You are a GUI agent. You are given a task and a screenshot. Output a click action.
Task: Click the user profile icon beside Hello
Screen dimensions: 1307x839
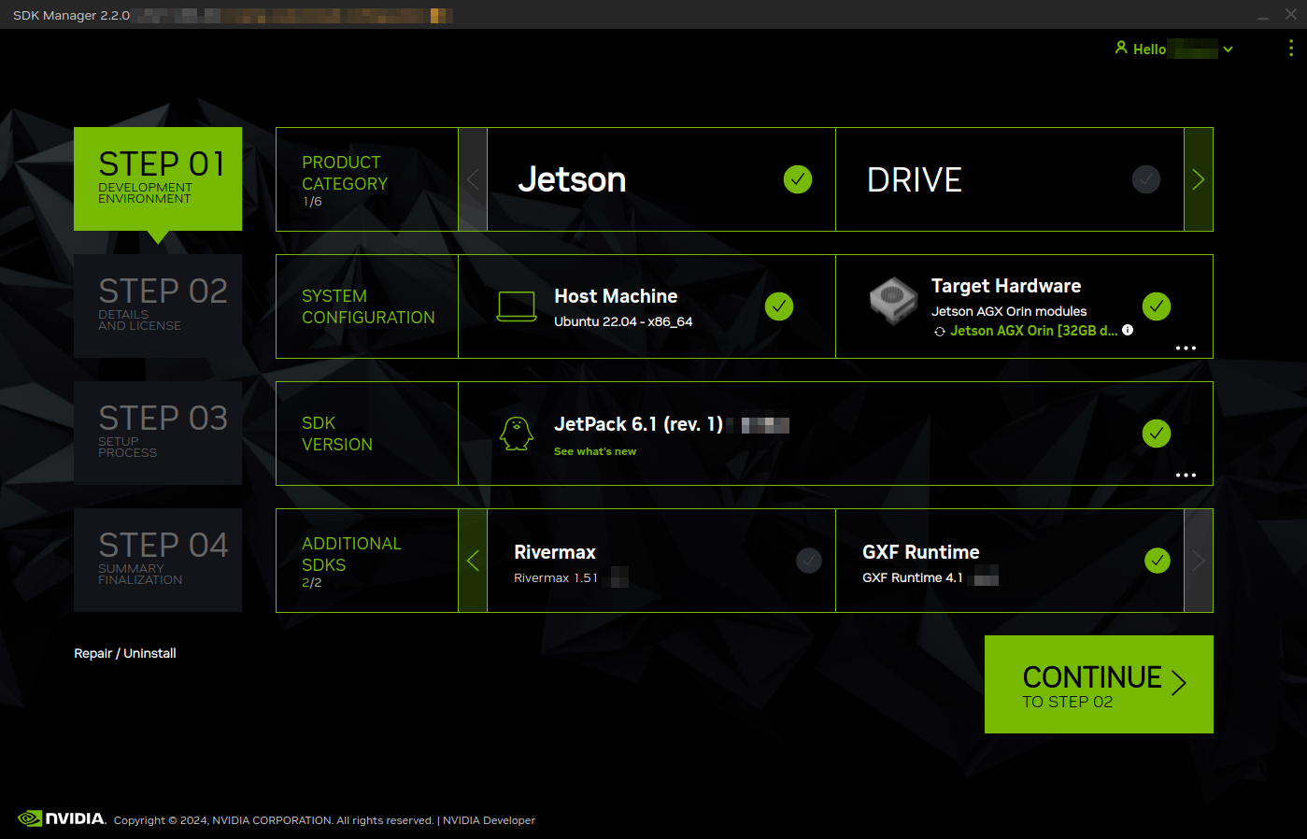pyautogui.click(x=1120, y=48)
